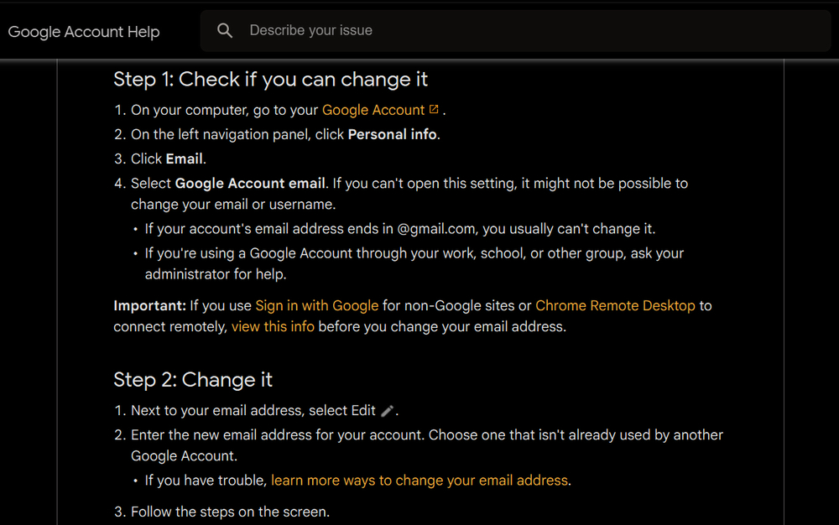Click the Step 2: Change it heading
The width and height of the screenshot is (839, 525).
point(192,379)
